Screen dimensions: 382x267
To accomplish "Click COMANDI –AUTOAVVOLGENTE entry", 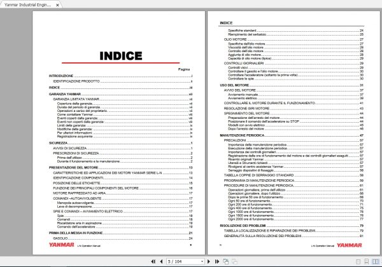I will [77, 198].
